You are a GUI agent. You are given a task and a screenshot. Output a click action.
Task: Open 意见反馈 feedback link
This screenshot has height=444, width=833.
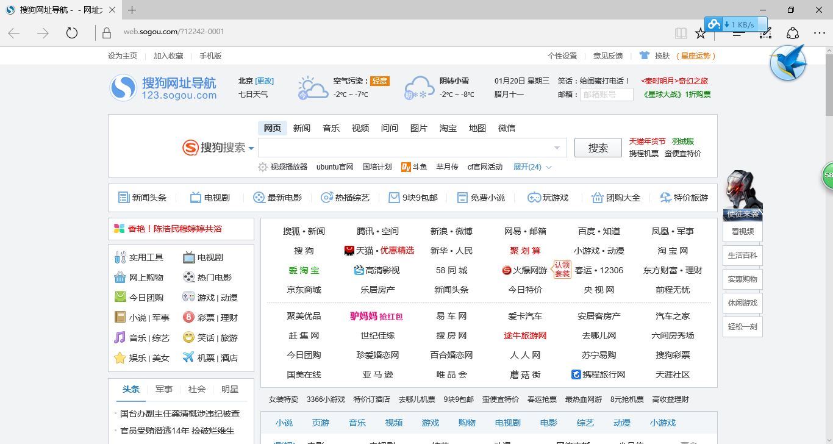click(608, 56)
